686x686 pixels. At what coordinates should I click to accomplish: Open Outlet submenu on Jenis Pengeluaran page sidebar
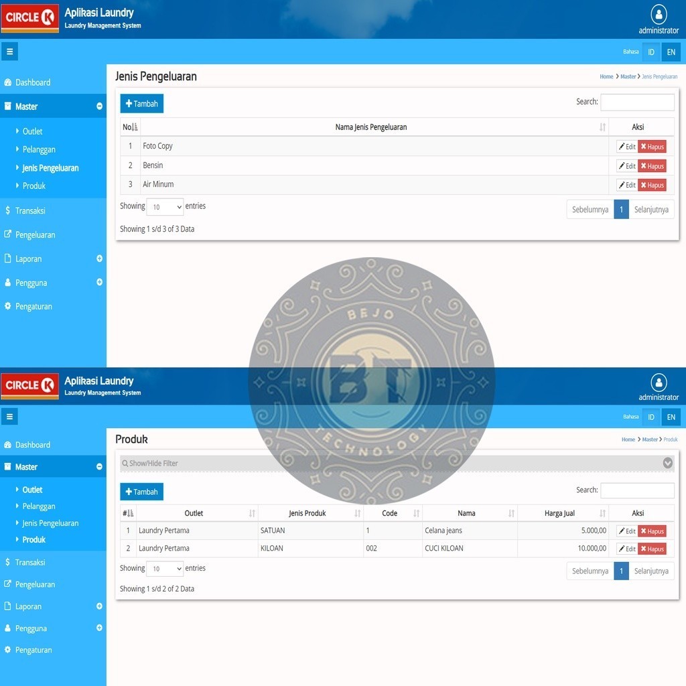click(x=32, y=131)
